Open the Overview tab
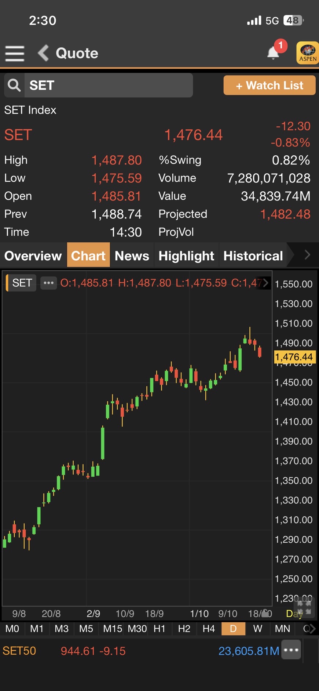 (33, 256)
